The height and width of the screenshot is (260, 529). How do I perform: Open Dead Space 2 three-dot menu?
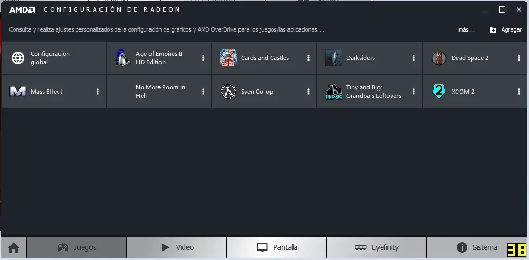[x=519, y=58]
